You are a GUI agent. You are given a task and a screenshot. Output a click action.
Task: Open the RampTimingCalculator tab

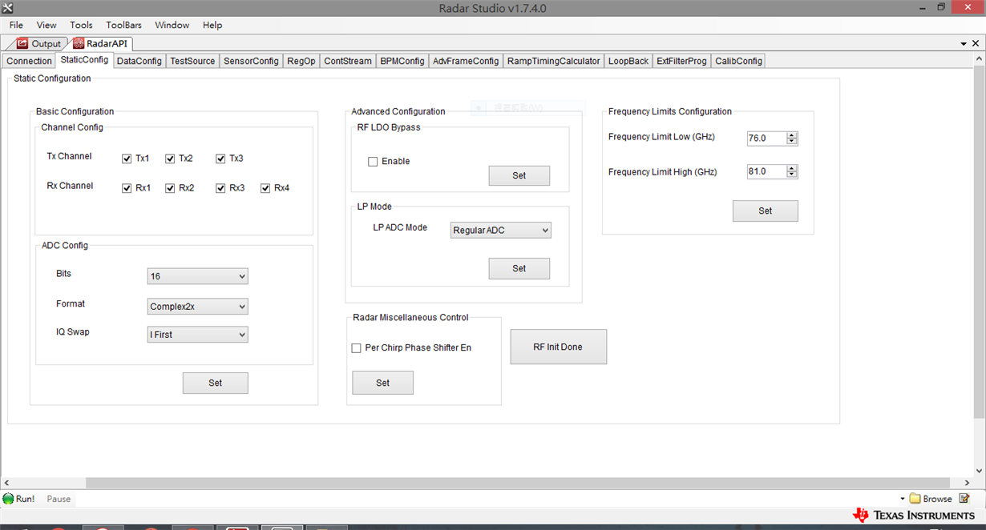point(553,61)
